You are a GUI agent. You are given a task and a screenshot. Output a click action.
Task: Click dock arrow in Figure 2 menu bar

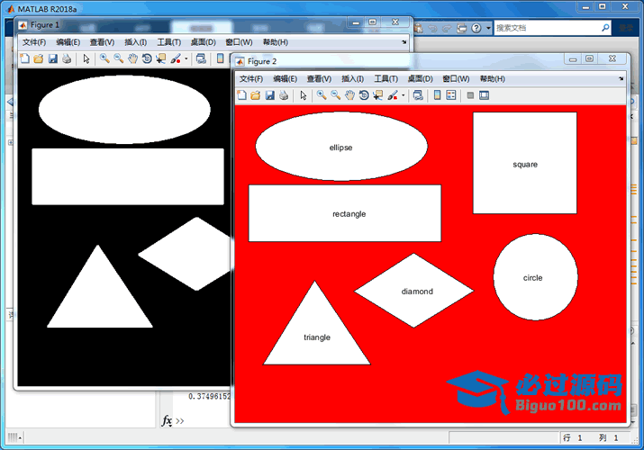(621, 79)
